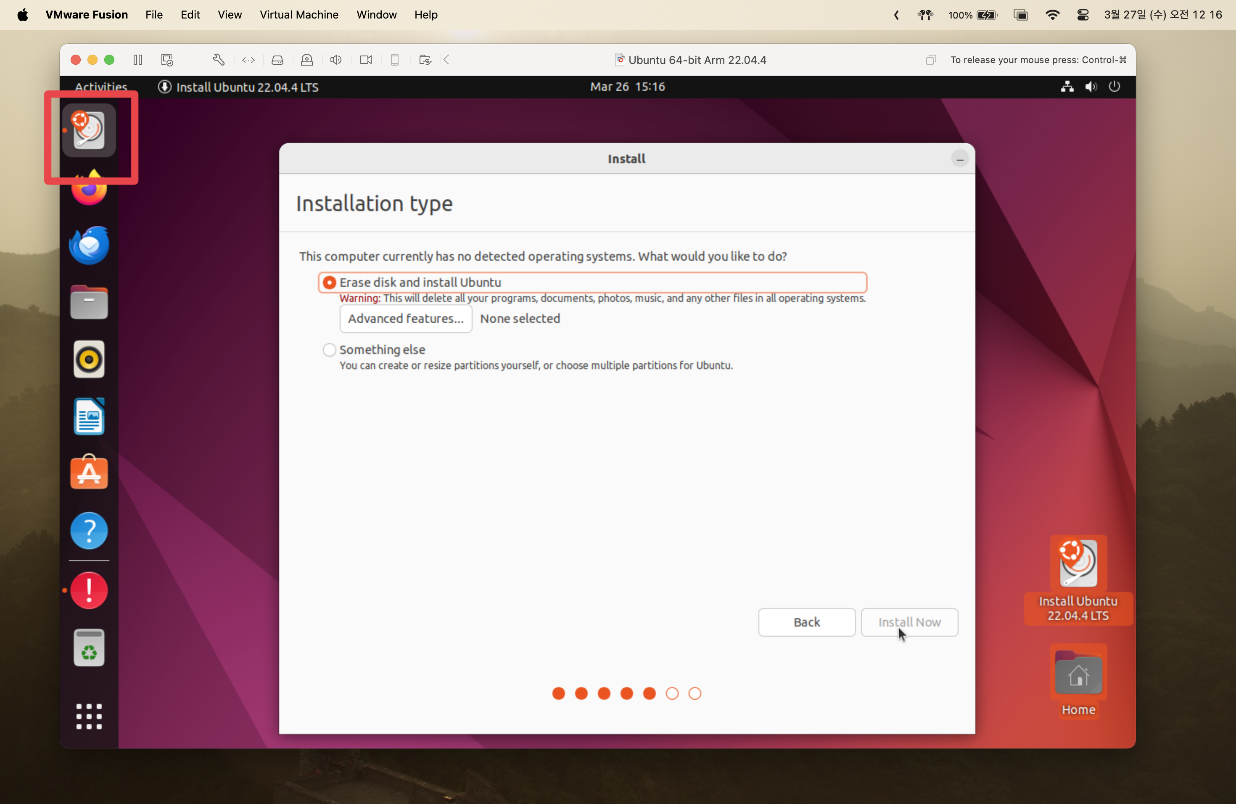Collapse VMware toolbar with left chevron
This screenshot has height=804, width=1236.
(x=446, y=60)
